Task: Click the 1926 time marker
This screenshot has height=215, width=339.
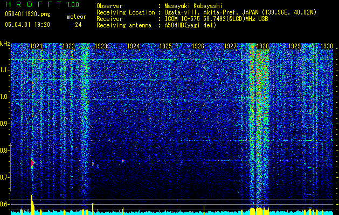Action: [x=198, y=46]
